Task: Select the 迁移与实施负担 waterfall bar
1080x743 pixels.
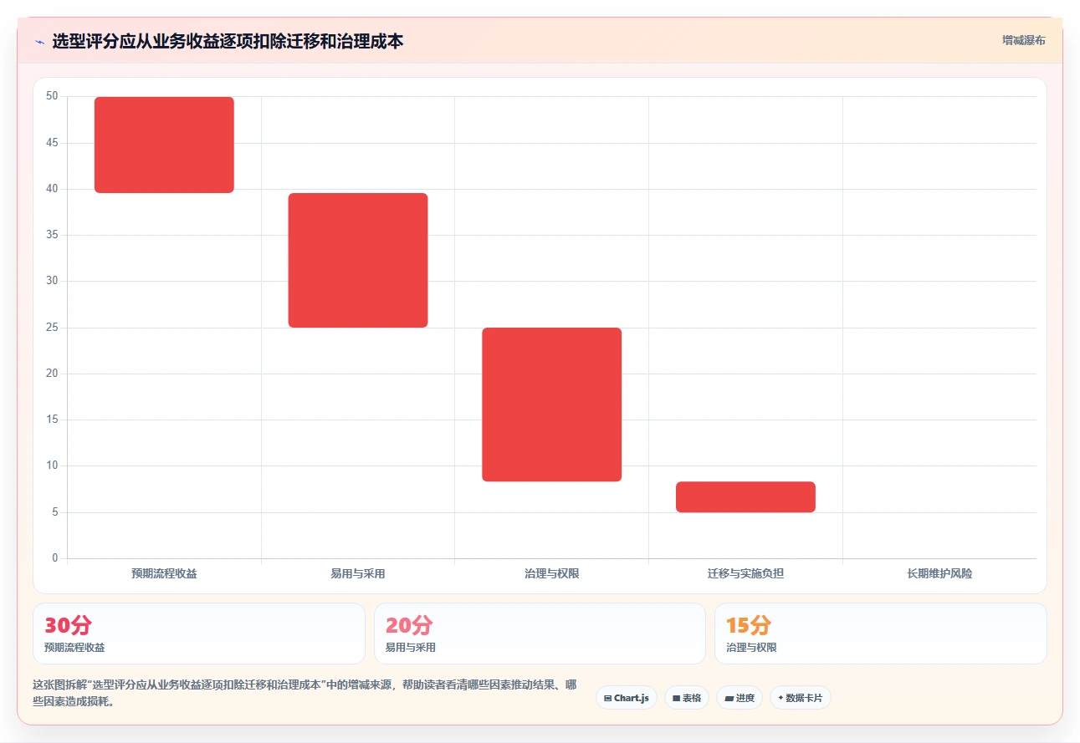Action: [745, 496]
